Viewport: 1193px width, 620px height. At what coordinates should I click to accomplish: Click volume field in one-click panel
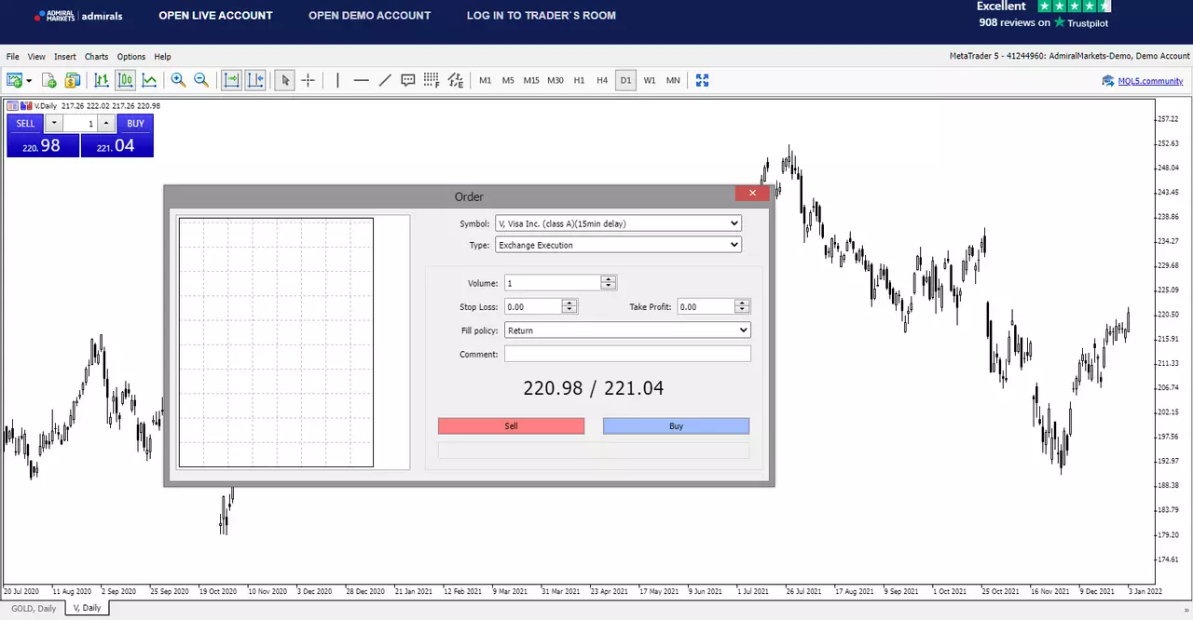coord(80,123)
